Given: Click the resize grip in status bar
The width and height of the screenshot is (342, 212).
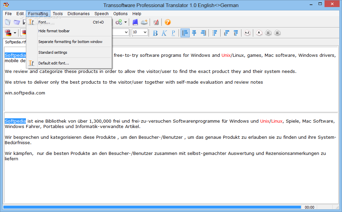Looking at the screenshot, I should point(337,207).
